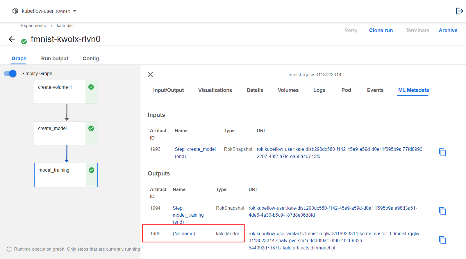Click the logout icon at top right
Image resolution: width=466 pixels, height=259 pixels.
click(459, 11)
